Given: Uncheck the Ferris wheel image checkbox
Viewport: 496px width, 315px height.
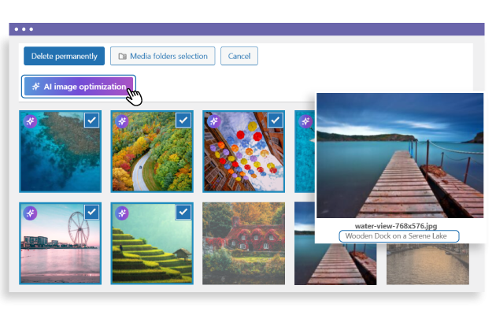Looking at the screenshot, I should [x=92, y=212].
